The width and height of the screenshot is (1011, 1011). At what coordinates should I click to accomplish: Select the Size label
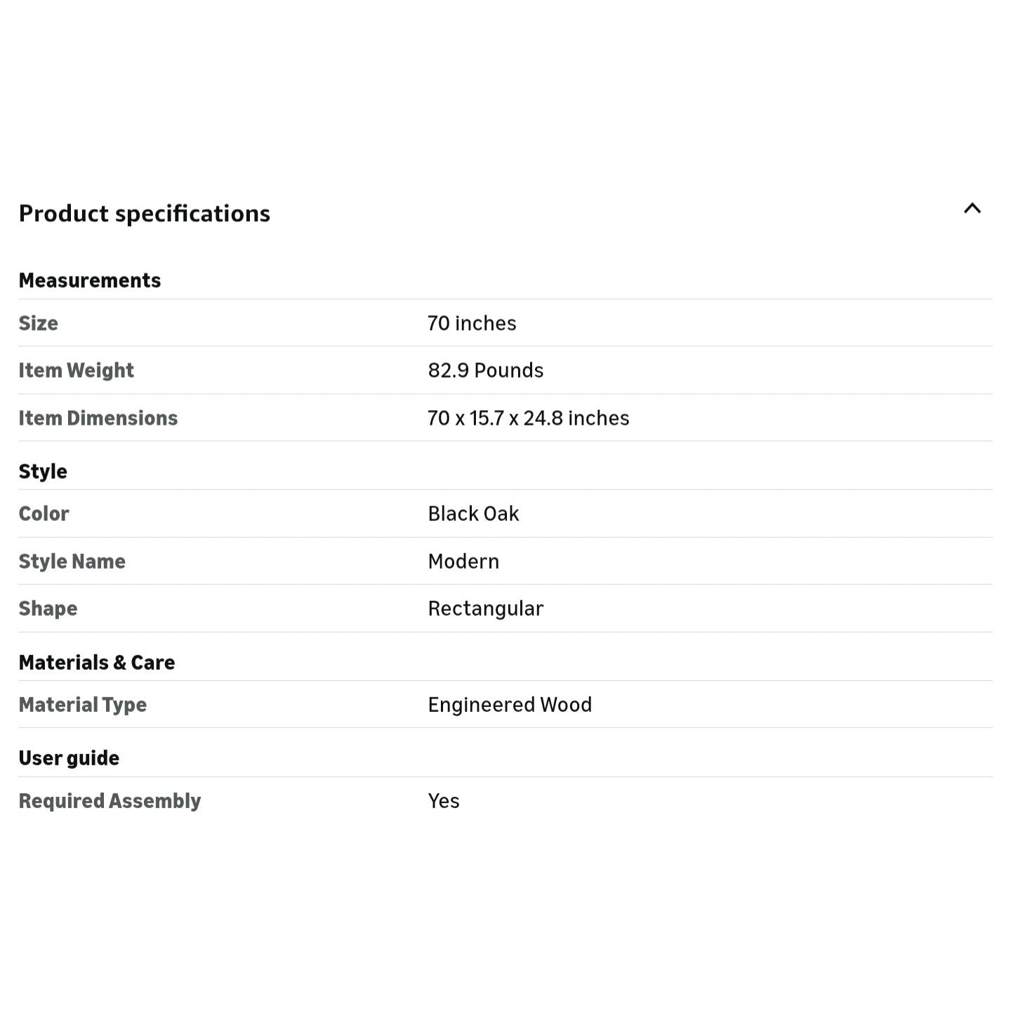click(x=39, y=323)
